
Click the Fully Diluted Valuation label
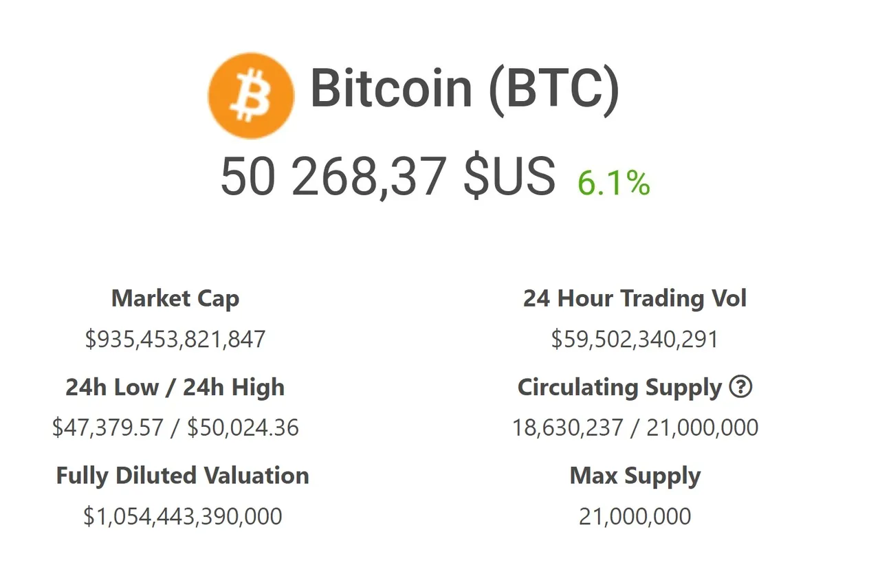click(x=182, y=476)
